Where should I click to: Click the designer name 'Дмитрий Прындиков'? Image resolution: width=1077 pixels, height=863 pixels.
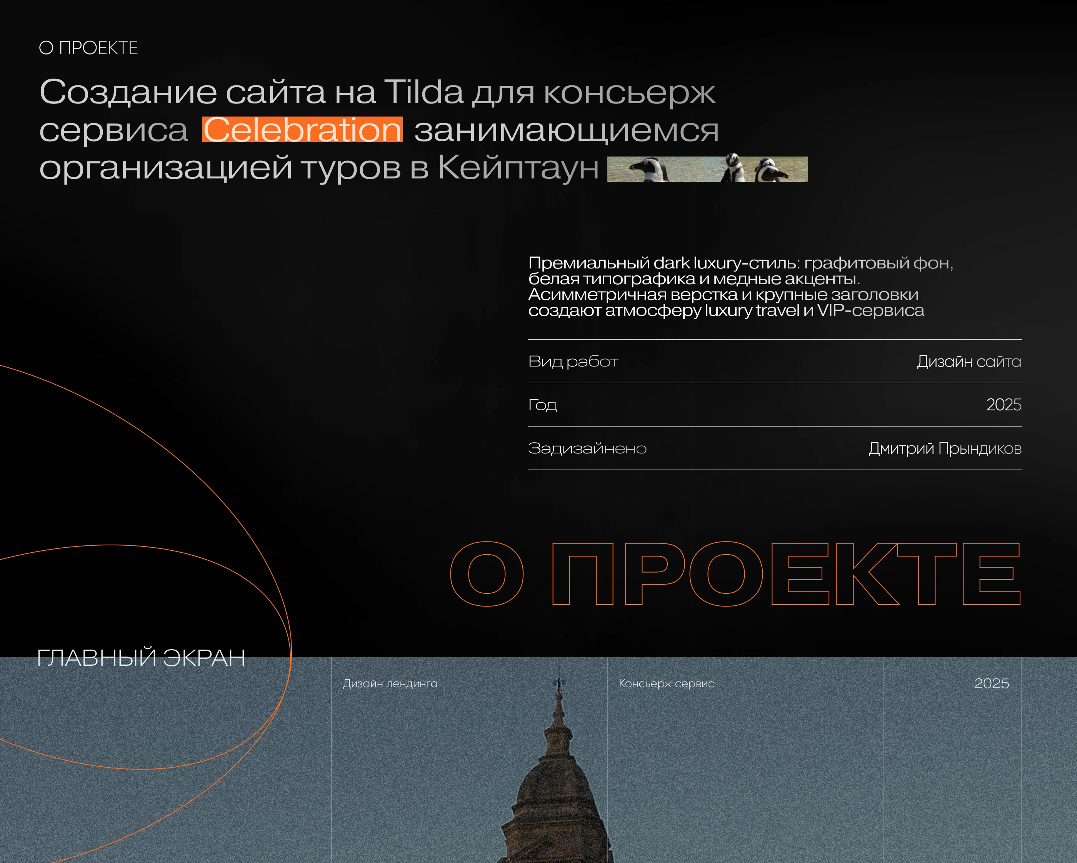point(945,448)
